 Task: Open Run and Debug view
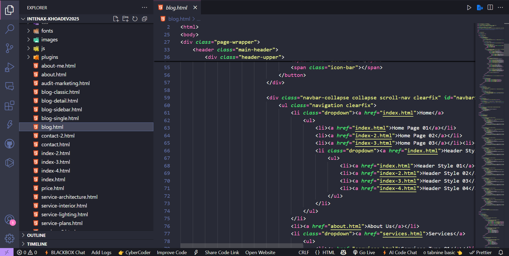click(x=10, y=67)
